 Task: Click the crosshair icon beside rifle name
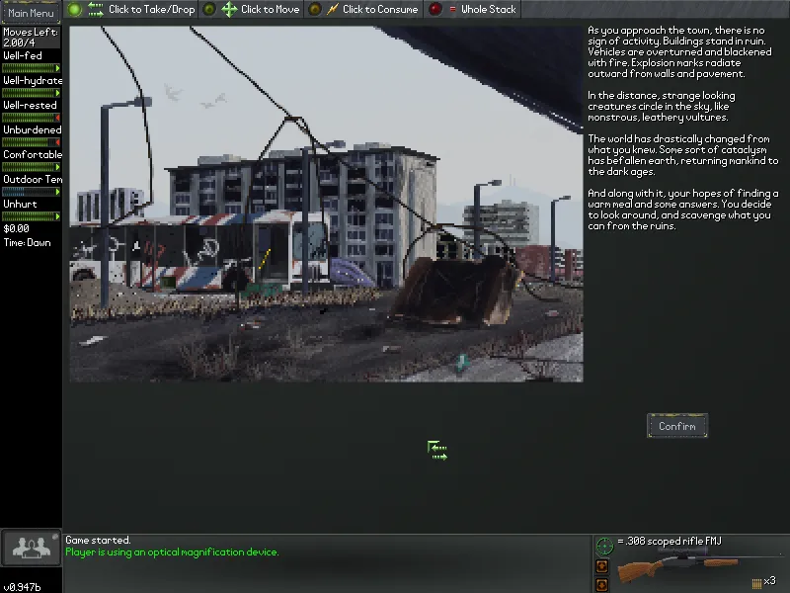coord(604,545)
